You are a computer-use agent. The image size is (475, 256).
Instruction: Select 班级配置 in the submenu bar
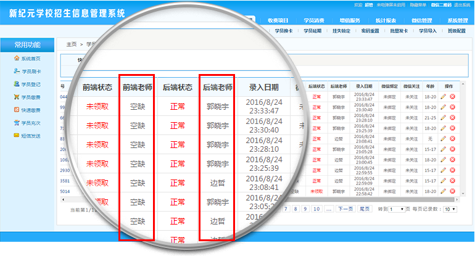click(456, 31)
